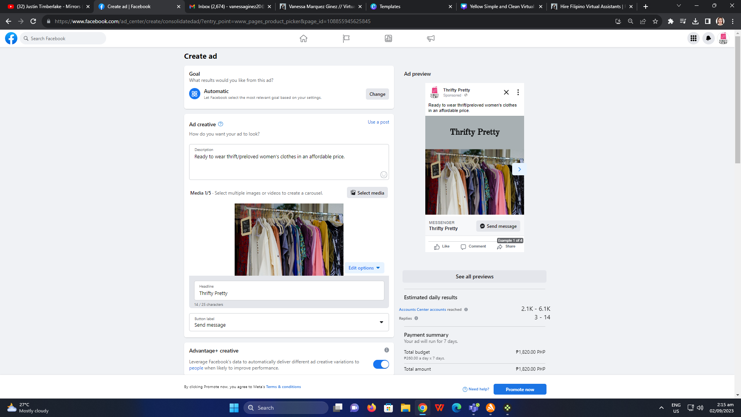This screenshot has width=741, height=417.
Task: Open File Explorer from the taskbar
Action: (405, 408)
